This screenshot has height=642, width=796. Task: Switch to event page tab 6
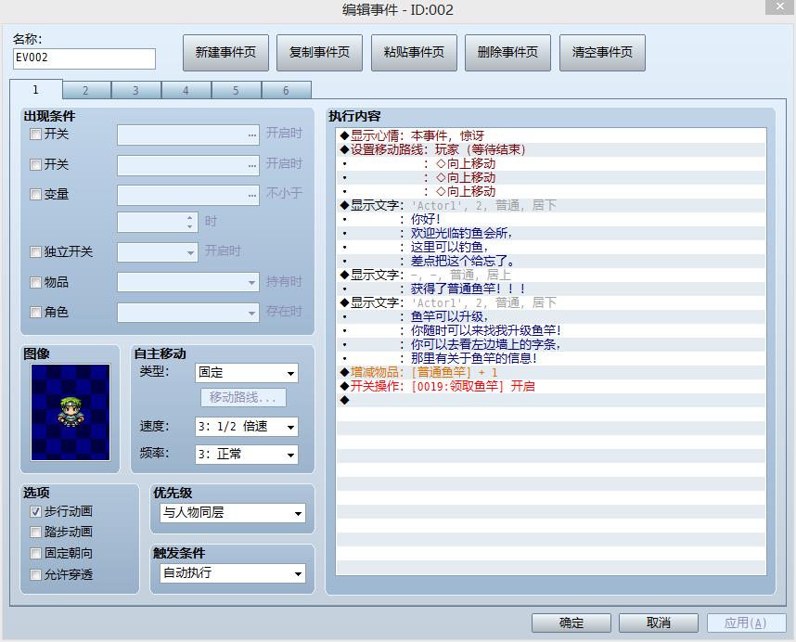pos(286,90)
